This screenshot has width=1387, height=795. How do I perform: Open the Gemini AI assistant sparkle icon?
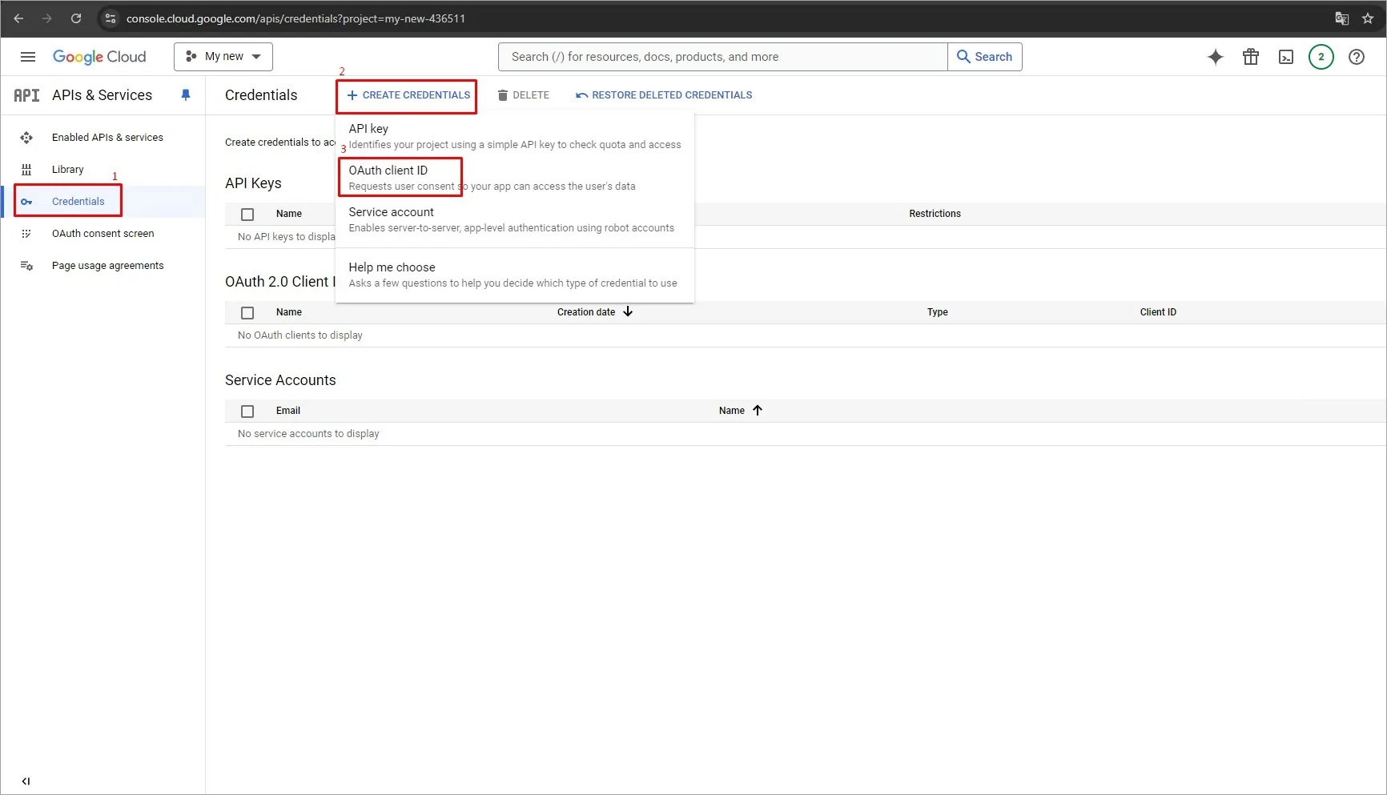point(1216,57)
